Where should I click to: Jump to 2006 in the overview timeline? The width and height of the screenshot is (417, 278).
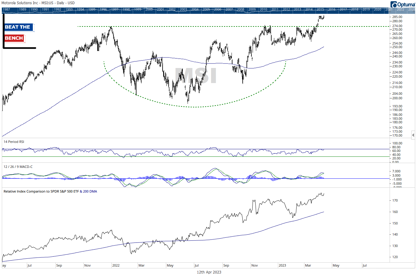click(x=218, y=9)
